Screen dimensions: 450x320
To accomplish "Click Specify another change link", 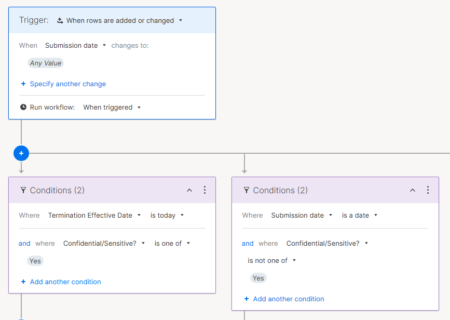I will click(67, 84).
